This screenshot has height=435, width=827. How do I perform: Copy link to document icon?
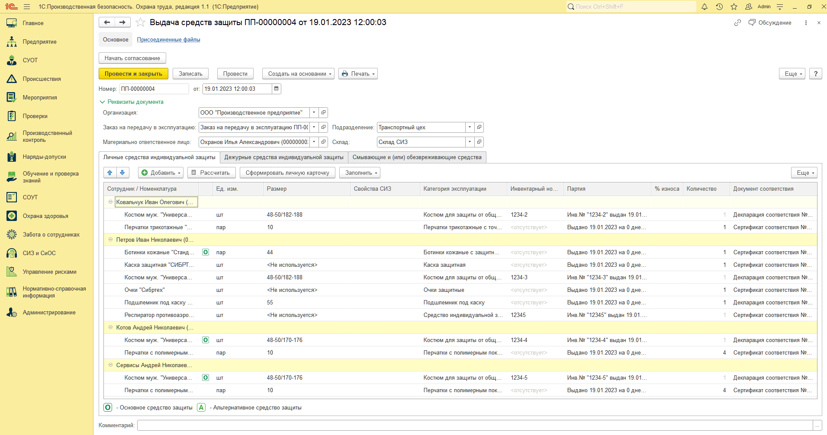[x=737, y=22]
